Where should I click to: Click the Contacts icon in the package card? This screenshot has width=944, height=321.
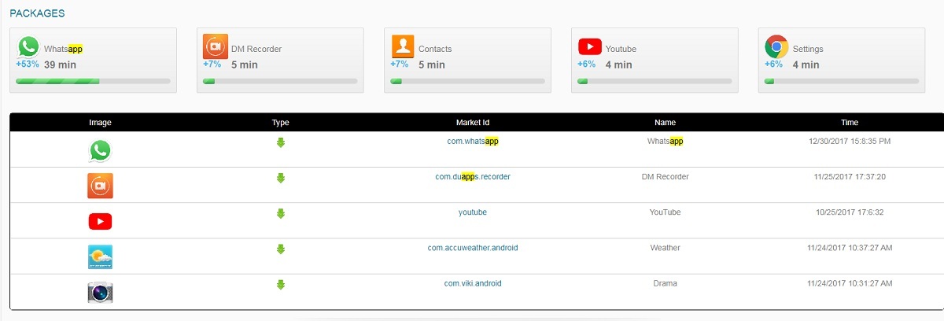point(402,46)
